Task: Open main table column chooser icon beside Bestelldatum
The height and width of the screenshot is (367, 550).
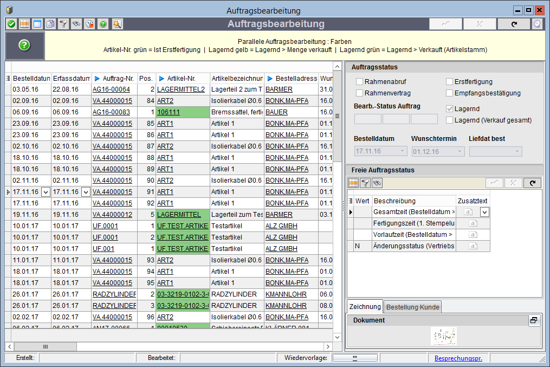Action: click(x=8, y=78)
